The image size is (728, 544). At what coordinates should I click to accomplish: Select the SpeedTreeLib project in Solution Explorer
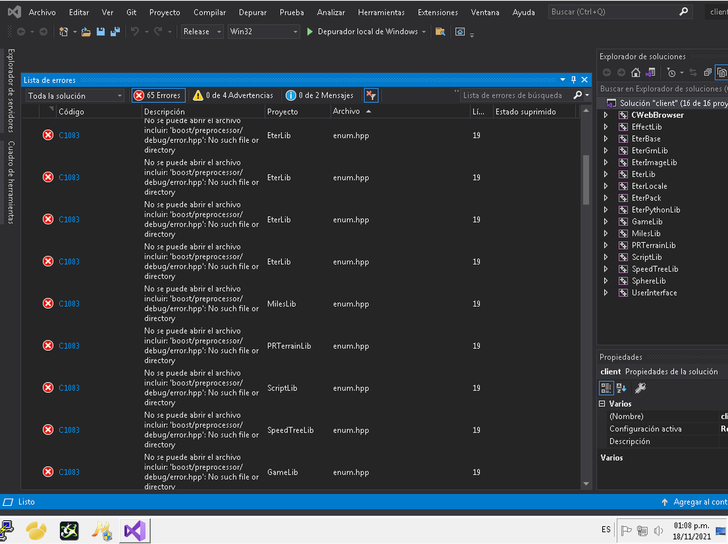pos(655,269)
